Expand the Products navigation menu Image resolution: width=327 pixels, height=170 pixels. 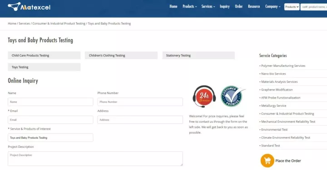coord(189,6)
